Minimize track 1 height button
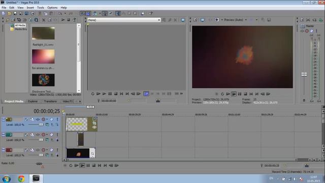 (x=3, y=119)
